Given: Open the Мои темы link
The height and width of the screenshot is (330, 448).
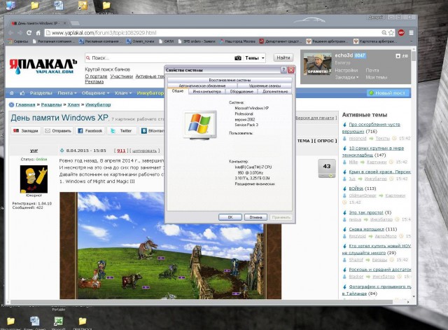Looking at the screenshot, I should (x=377, y=77).
